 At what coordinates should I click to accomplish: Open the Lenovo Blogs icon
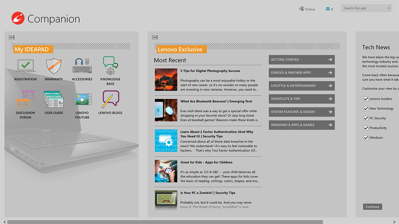click(110, 99)
